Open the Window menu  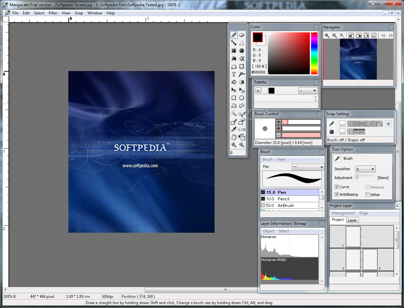95,13
